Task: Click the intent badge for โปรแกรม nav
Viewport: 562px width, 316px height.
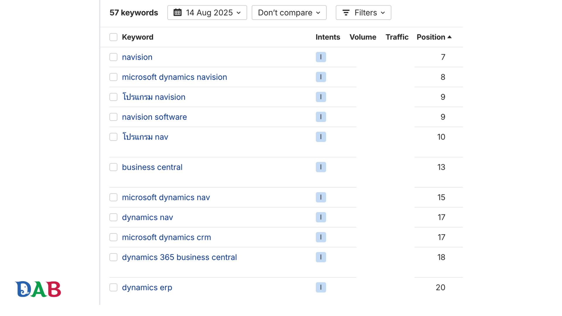Action: pos(321,137)
